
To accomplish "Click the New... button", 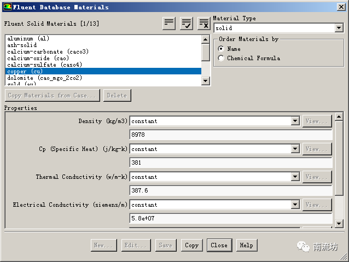I will point(104,245).
